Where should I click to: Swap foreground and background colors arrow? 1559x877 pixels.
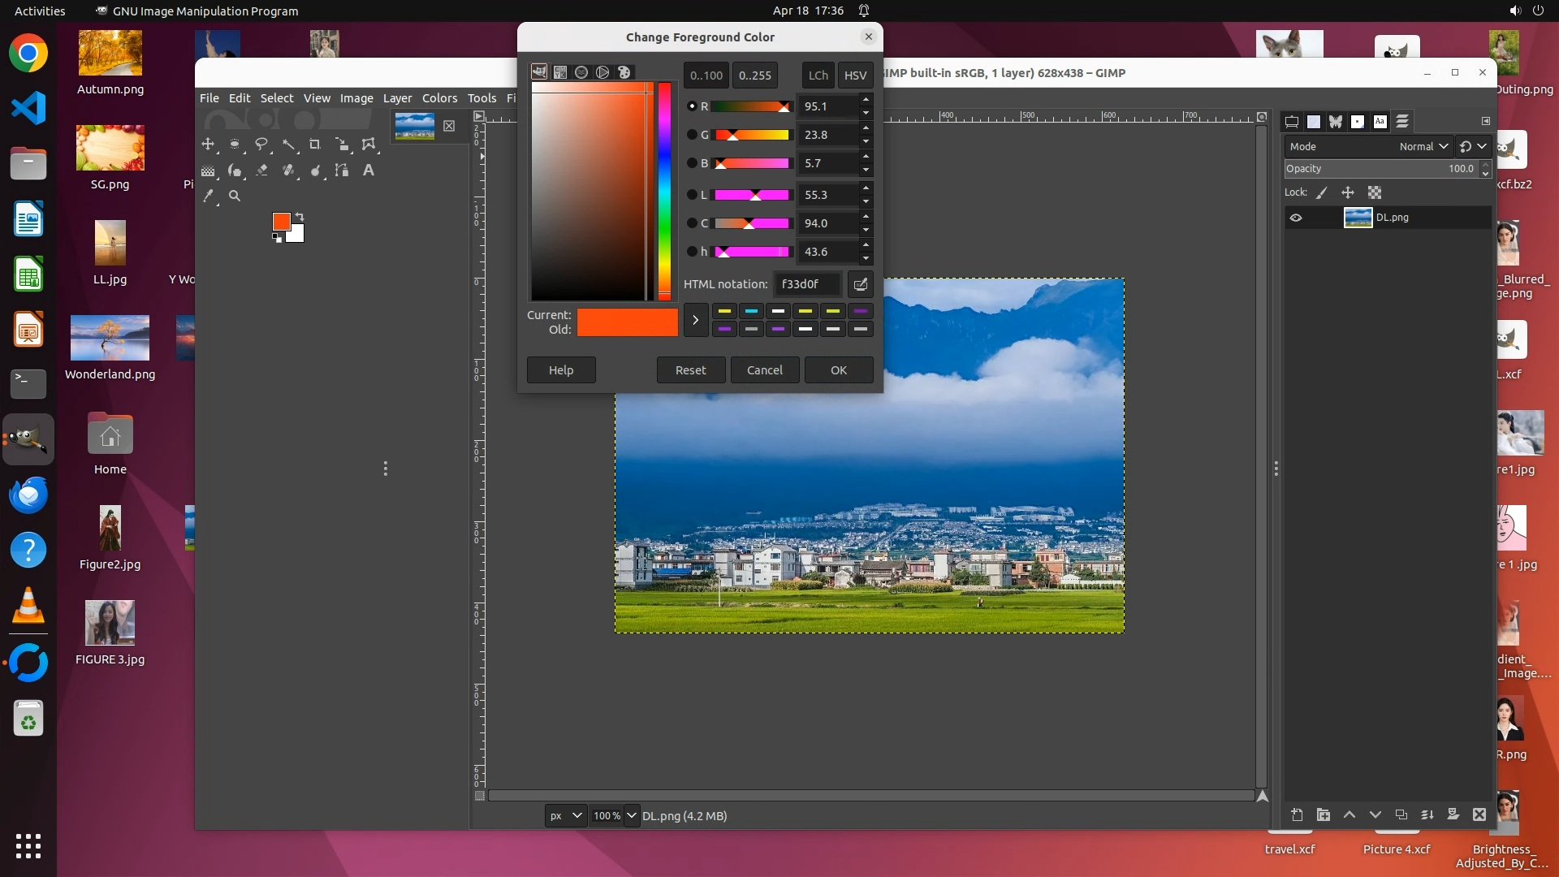tap(300, 216)
